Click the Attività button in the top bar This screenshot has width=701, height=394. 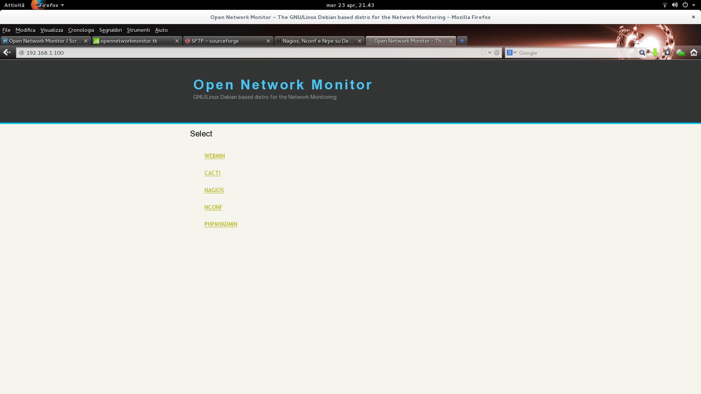[x=14, y=5]
